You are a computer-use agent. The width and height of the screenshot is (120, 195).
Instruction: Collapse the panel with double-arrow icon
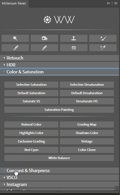tap(108, 3)
